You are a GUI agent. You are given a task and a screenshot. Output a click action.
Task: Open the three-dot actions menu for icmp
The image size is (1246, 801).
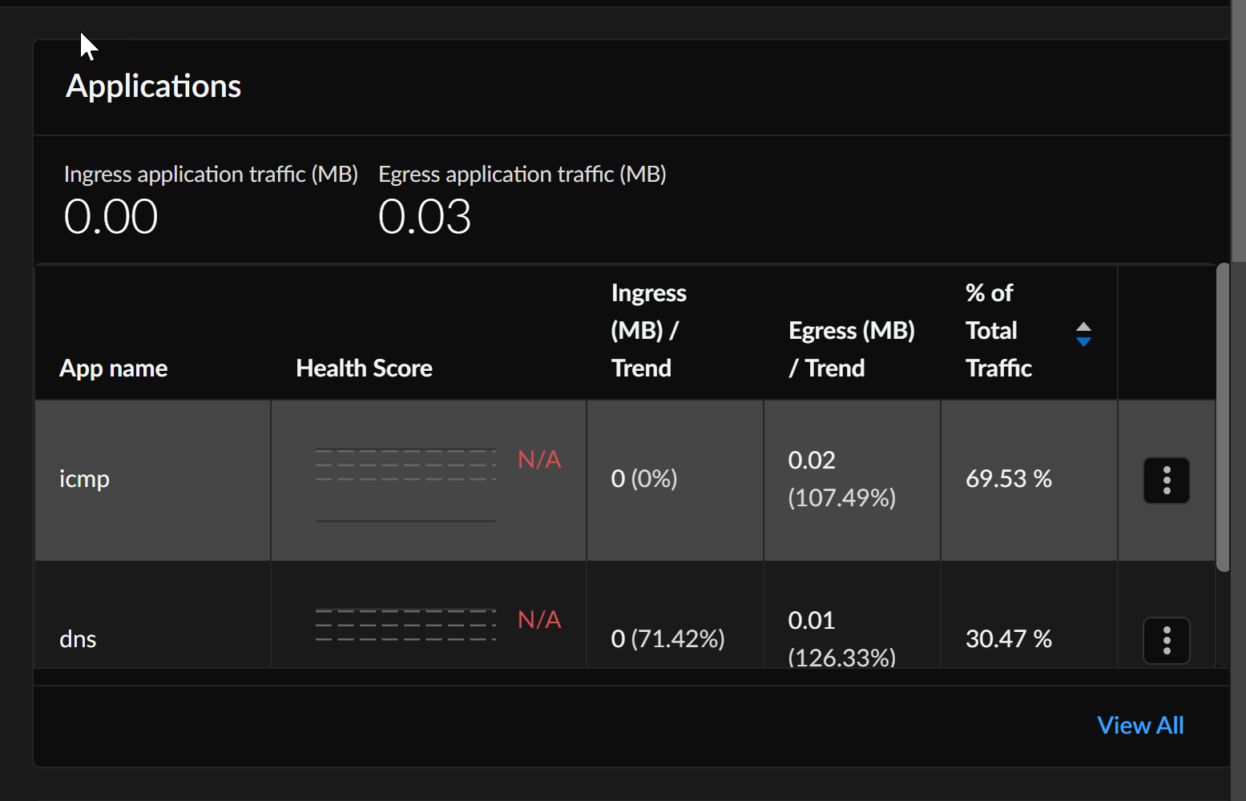coord(1167,480)
